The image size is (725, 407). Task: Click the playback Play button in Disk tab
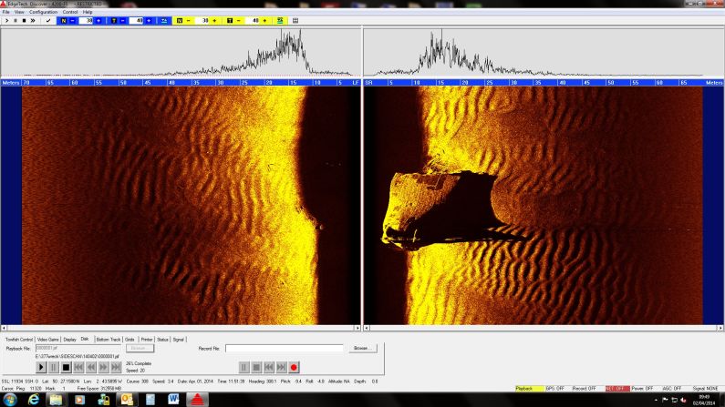point(41,366)
